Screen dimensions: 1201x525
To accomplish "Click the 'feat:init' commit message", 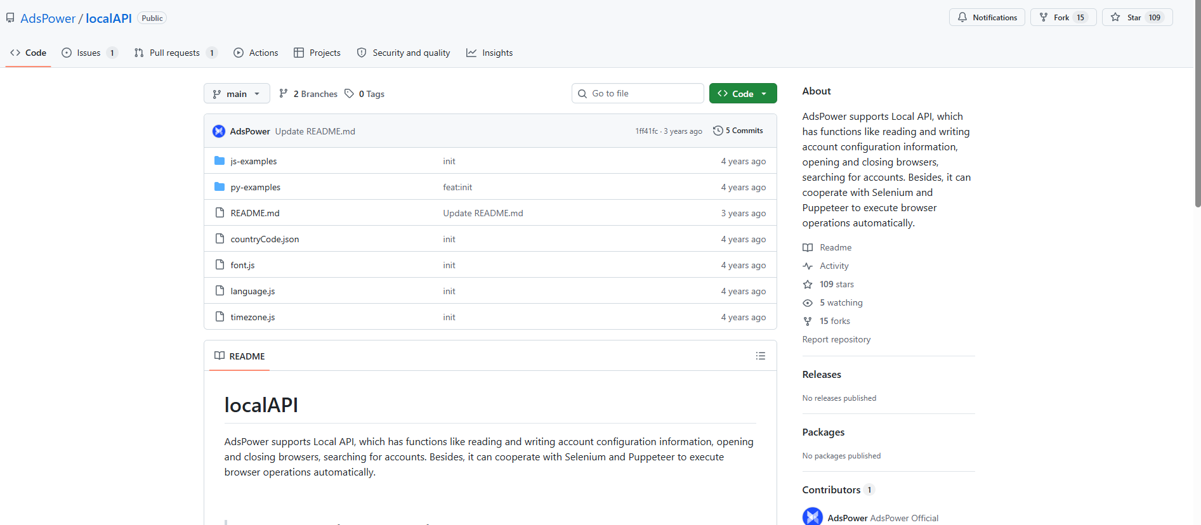I will click(457, 187).
